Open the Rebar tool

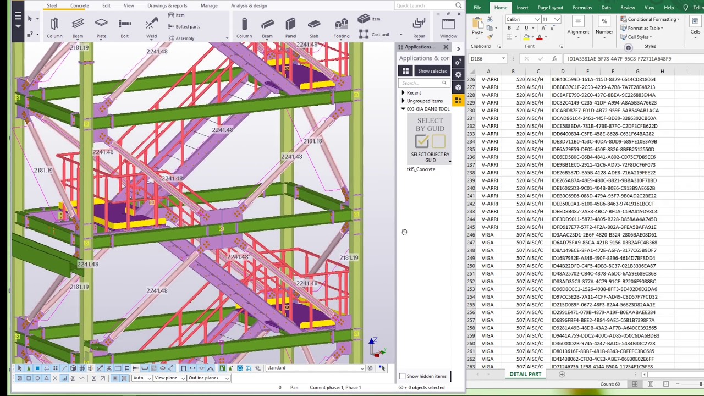tap(419, 28)
